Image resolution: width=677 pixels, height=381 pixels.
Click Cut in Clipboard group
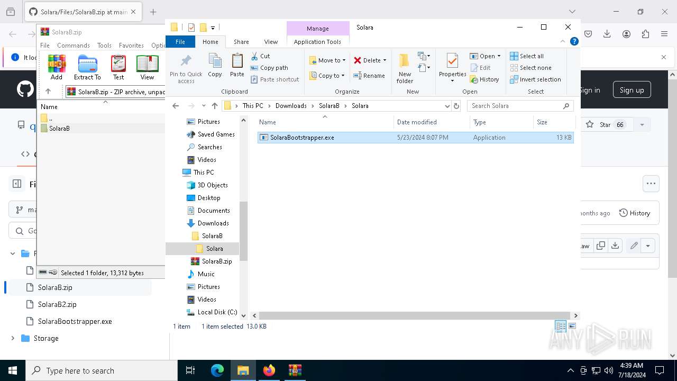(x=260, y=56)
